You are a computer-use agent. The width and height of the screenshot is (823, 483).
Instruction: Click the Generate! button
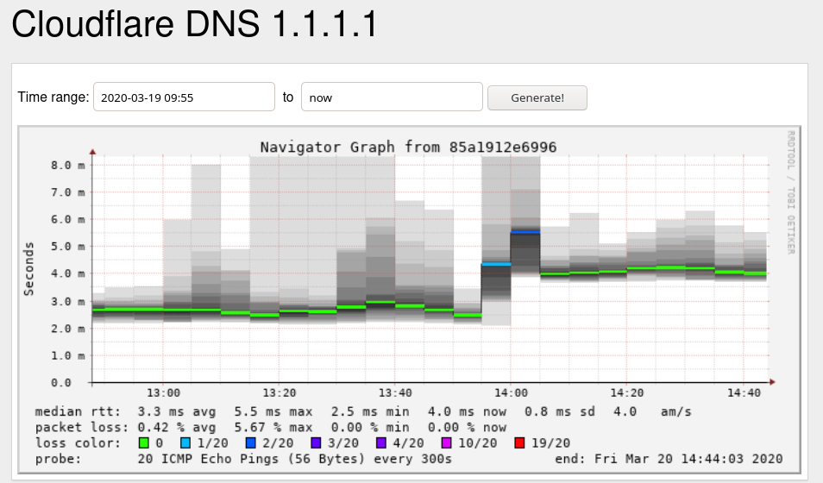coord(537,97)
